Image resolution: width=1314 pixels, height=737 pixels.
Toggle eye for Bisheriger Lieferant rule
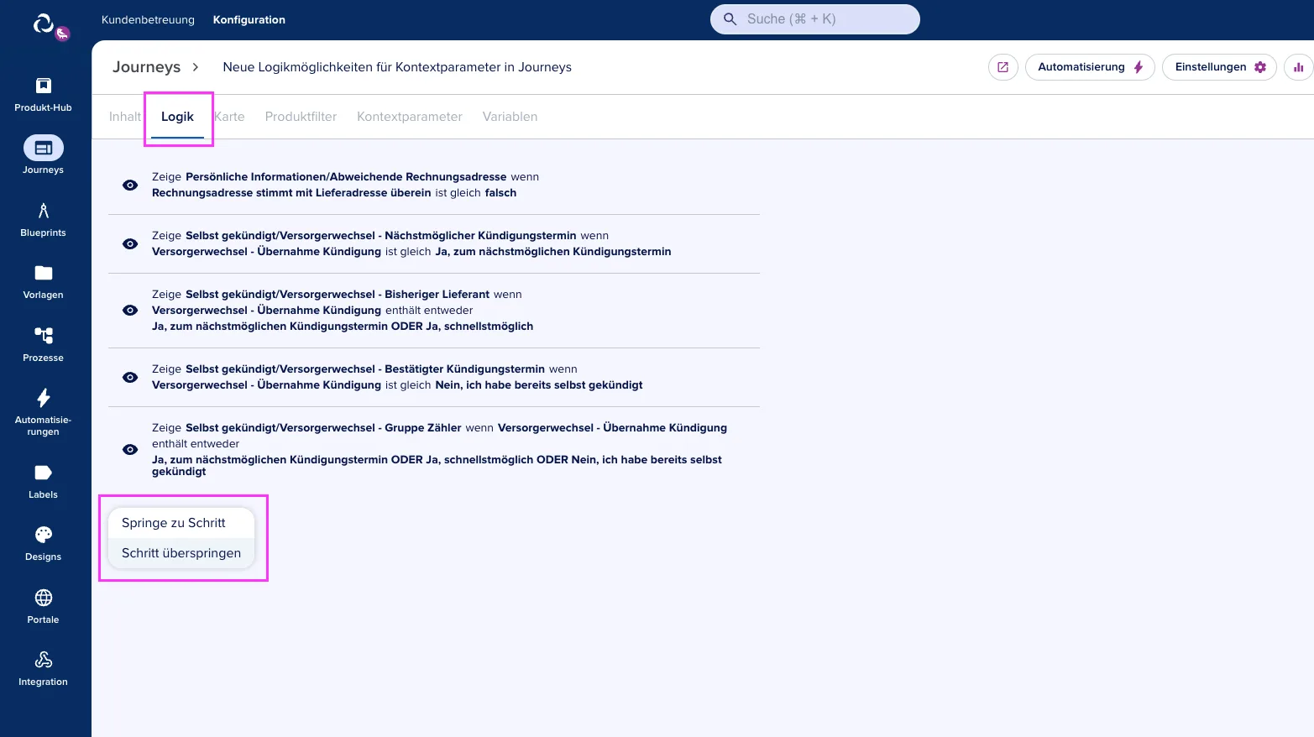[130, 311]
